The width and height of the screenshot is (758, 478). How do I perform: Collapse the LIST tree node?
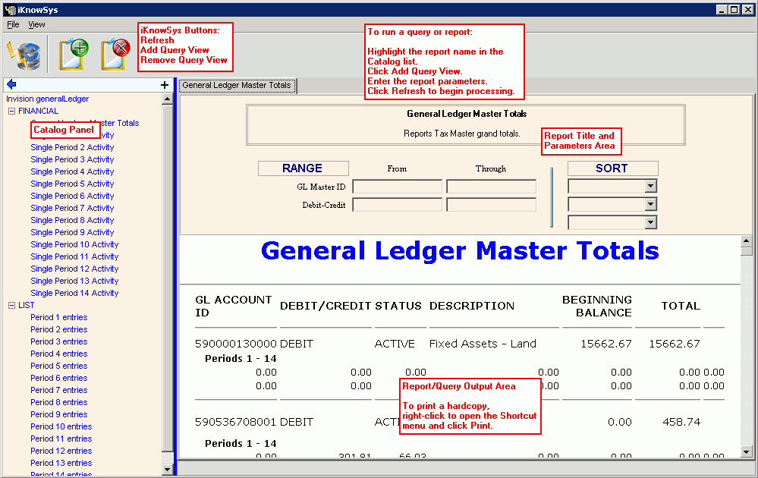(11, 306)
